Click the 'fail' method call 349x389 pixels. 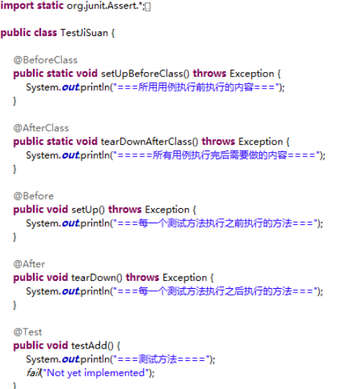click(x=33, y=372)
